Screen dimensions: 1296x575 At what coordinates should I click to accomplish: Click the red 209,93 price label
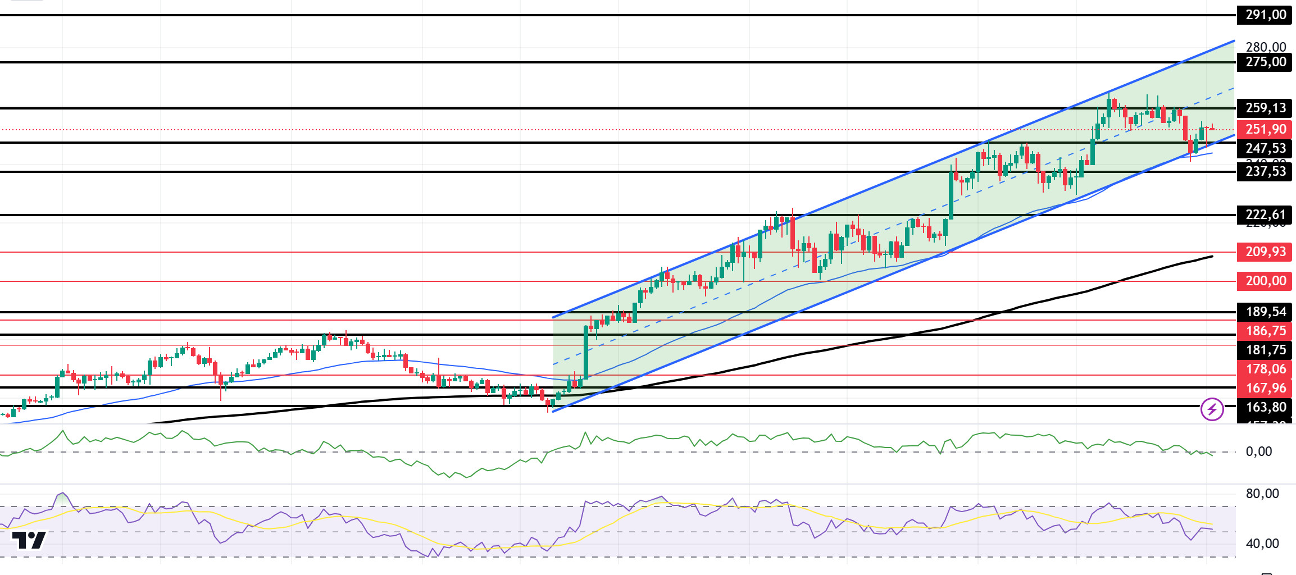(1264, 252)
